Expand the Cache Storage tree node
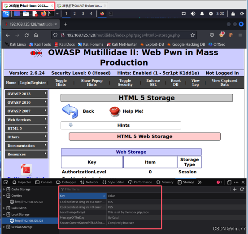 tap(4, 189)
